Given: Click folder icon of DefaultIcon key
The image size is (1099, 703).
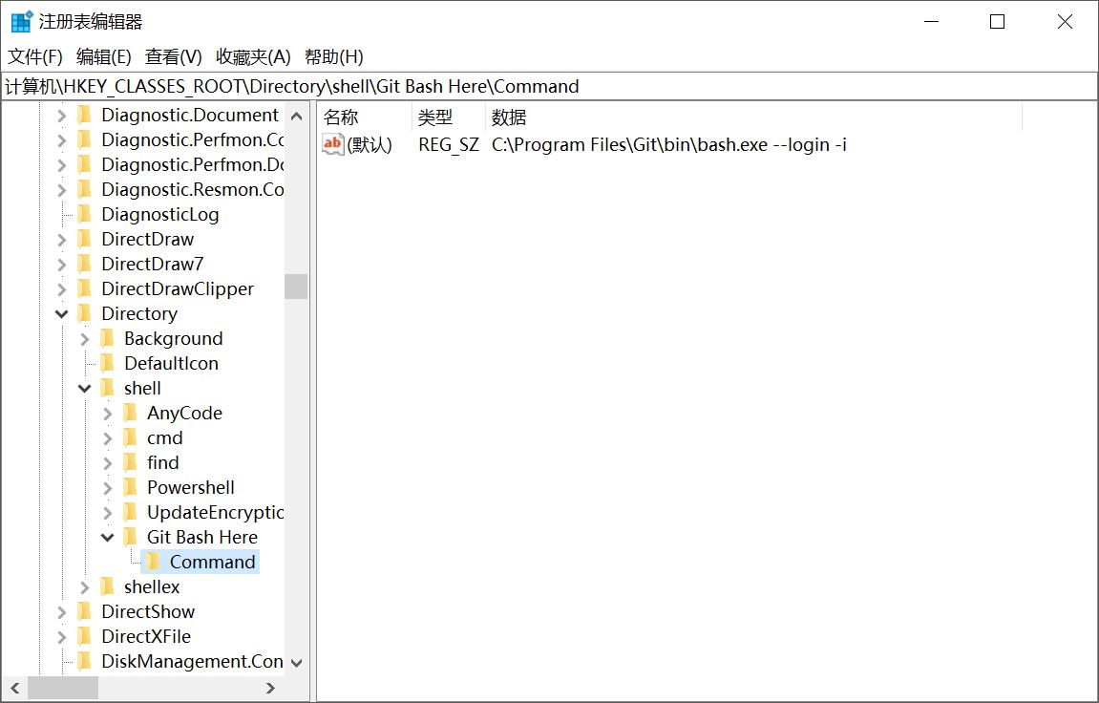Looking at the screenshot, I should (107, 363).
